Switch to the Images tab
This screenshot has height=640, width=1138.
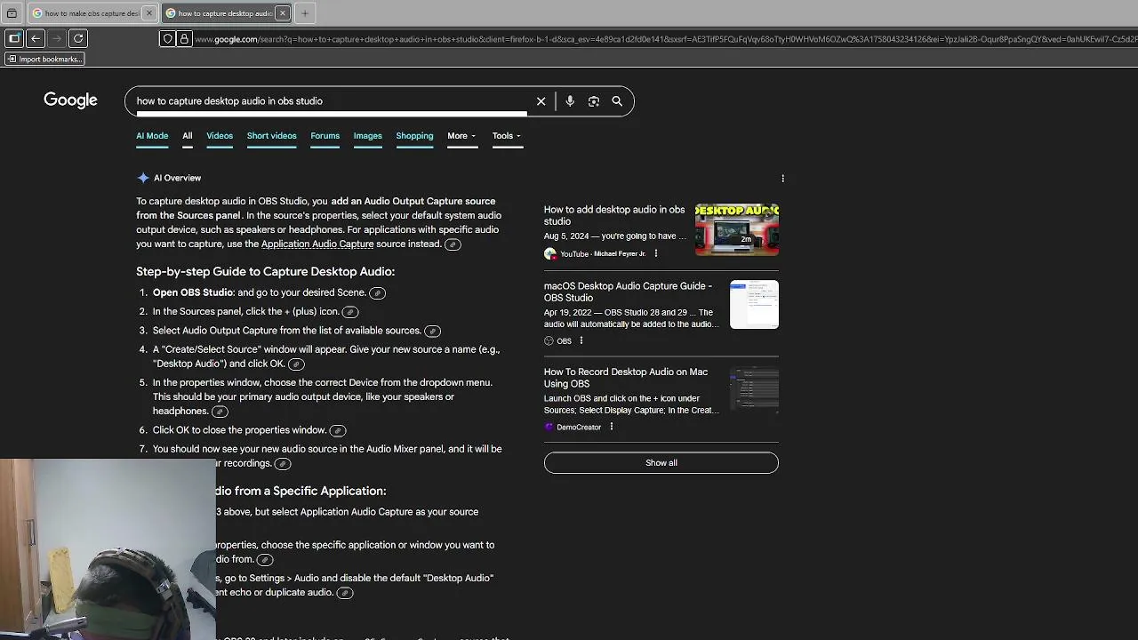coord(367,136)
